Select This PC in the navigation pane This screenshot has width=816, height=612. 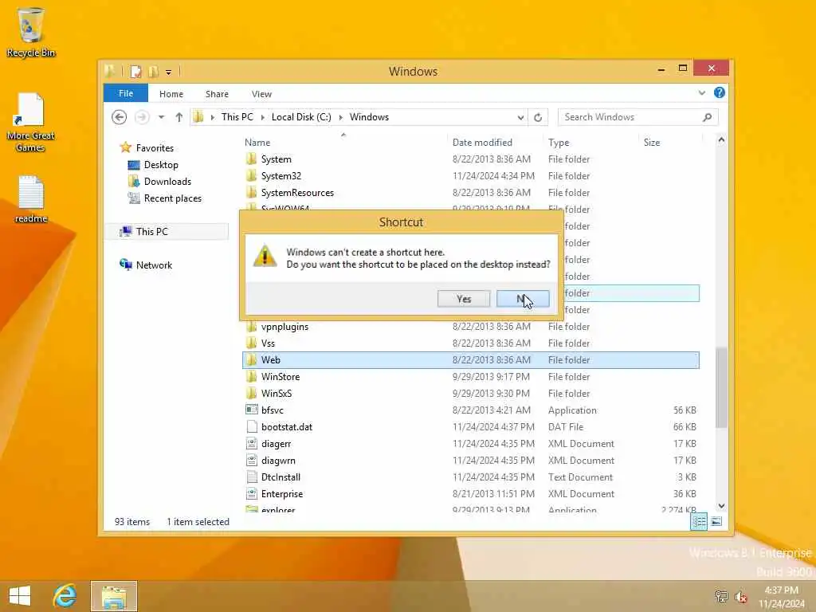coord(151,232)
